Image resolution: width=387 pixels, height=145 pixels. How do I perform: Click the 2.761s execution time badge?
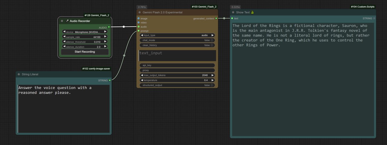click(x=141, y=7)
